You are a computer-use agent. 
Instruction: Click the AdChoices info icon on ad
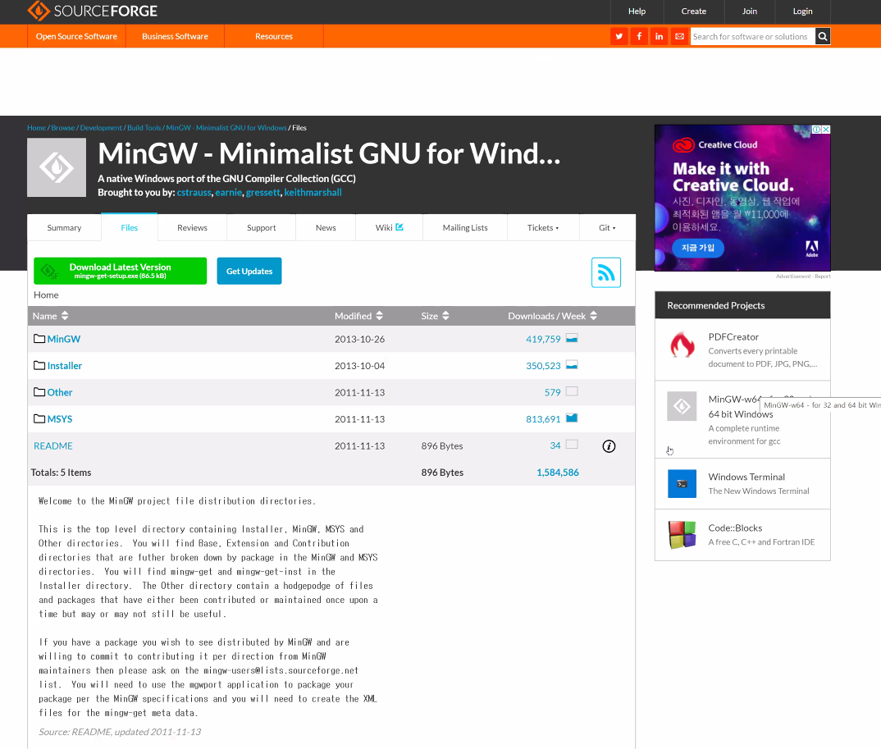coord(817,130)
